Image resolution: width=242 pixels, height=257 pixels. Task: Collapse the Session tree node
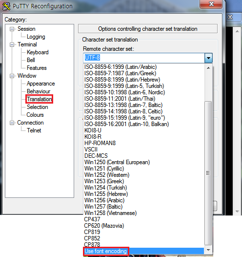point(12,29)
